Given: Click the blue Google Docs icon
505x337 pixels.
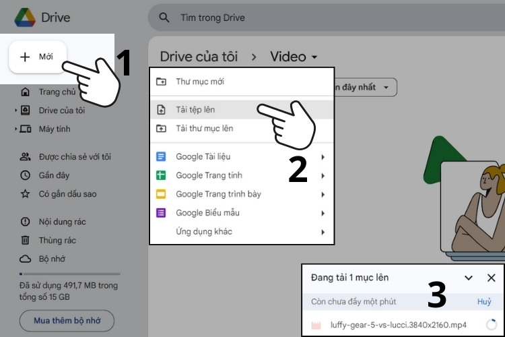Looking at the screenshot, I should [x=161, y=157].
